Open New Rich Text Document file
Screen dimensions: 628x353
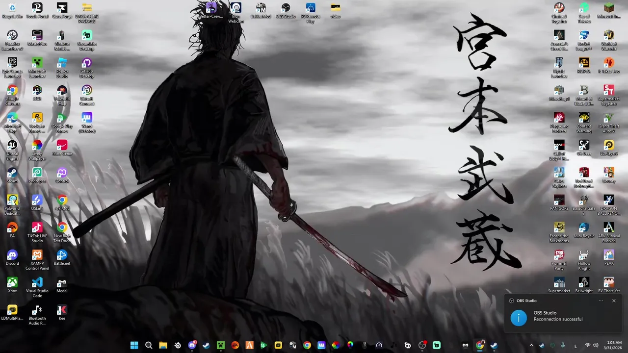point(62,233)
